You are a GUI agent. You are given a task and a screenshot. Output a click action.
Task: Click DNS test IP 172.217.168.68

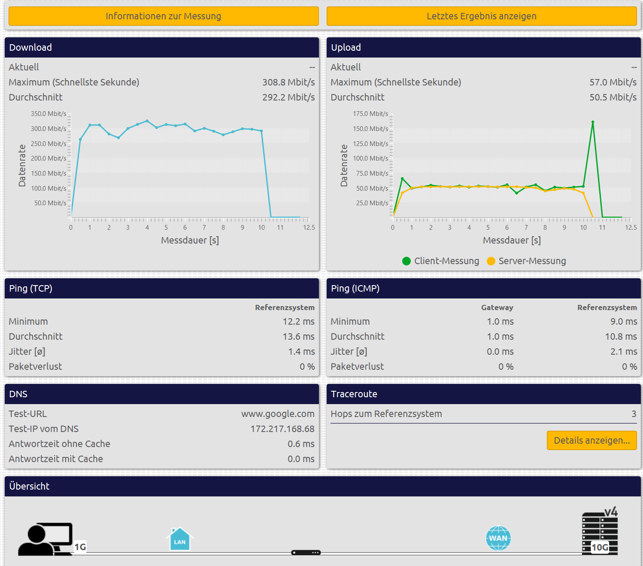pyautogui.click(x=282, y=429)
